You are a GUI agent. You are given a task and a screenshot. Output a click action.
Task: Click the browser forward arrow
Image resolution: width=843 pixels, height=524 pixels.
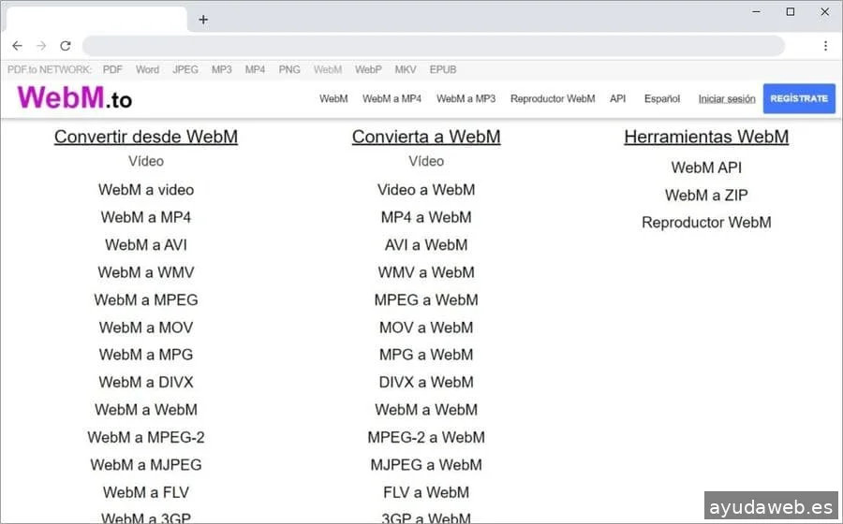click(x=41, y=46)
